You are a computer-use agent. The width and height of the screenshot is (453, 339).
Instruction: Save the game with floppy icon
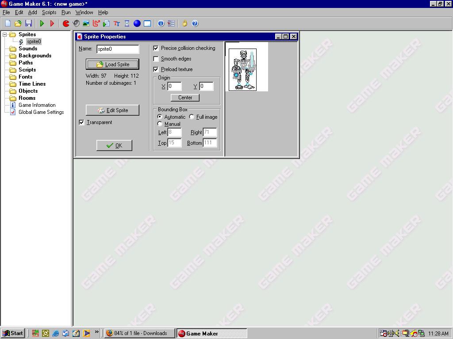click(x=28, y=24)
